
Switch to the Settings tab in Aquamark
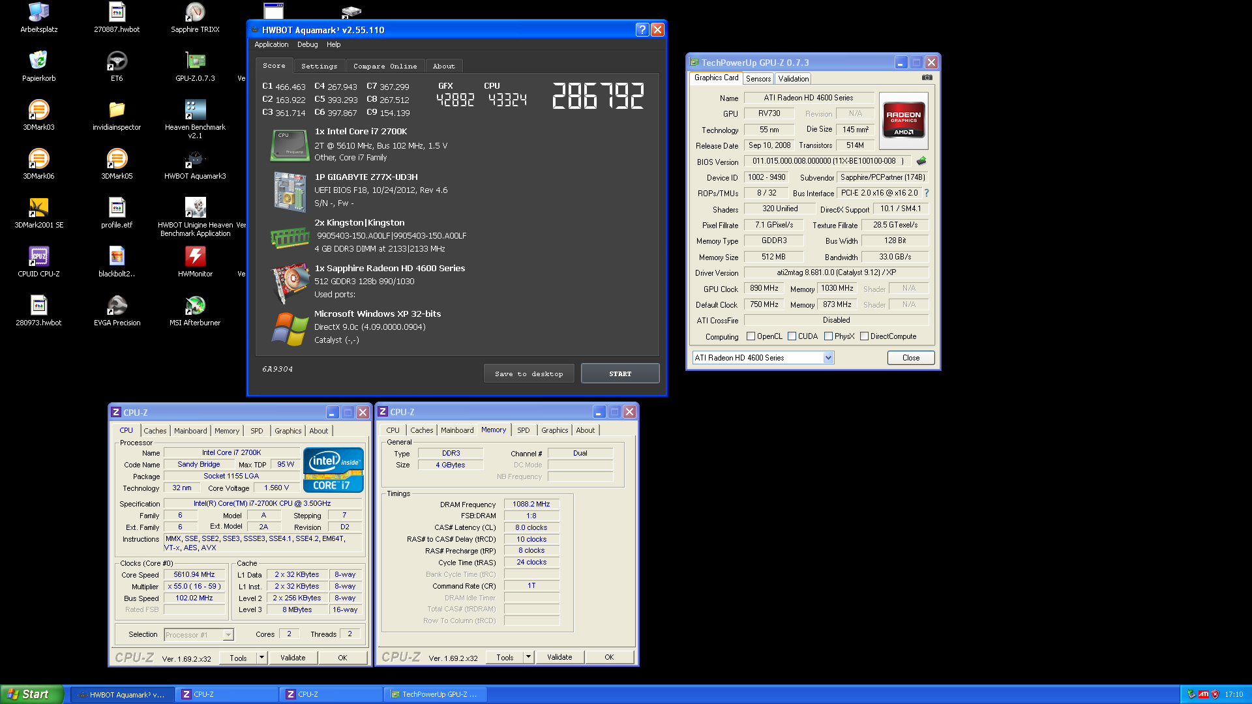click(x=320, y=66)
